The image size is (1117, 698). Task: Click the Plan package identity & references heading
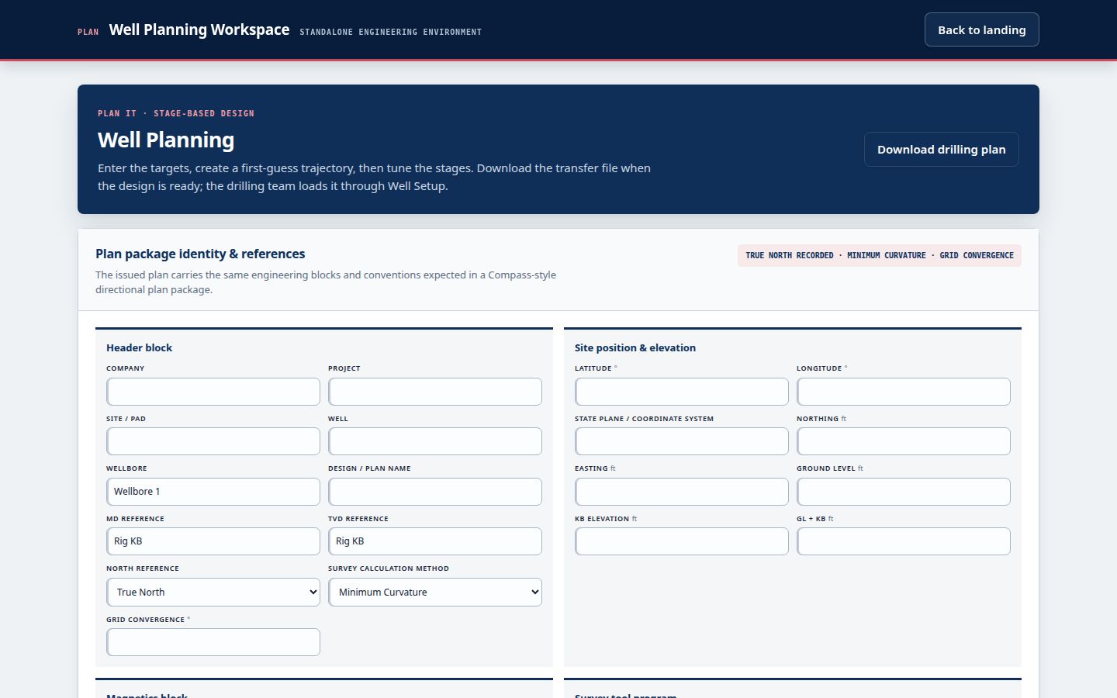tap(200, 254)
